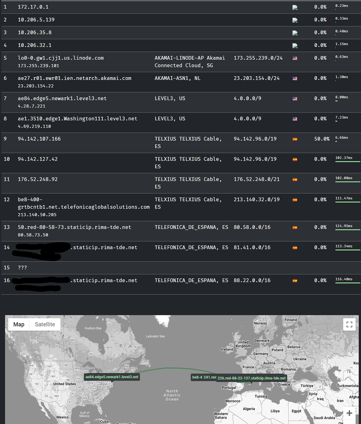Select the Map view tab
The width and height of the screenshot is (361, 424).
[x=19, y=324]
